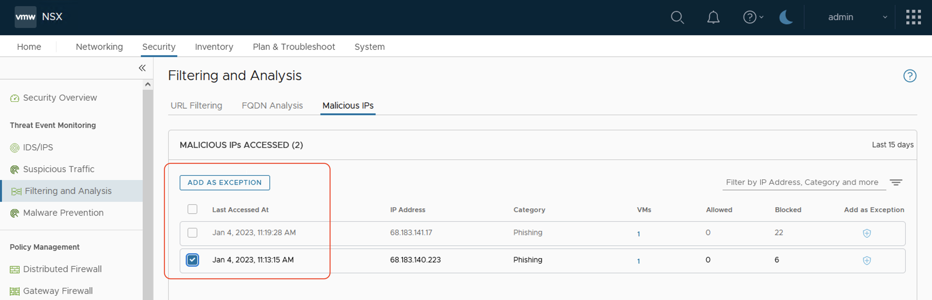This screenshot has height=300, width=932.
Task: Click the IP Address column header
Action: pos(407,210)
